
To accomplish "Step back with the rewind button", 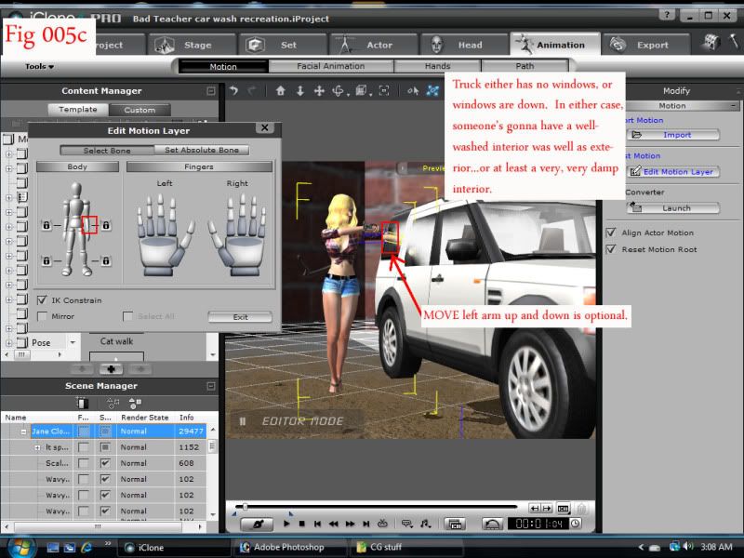I will pos(334,524).
